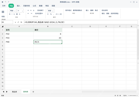Click 格式 in the cells group

(x=96, y=11)
